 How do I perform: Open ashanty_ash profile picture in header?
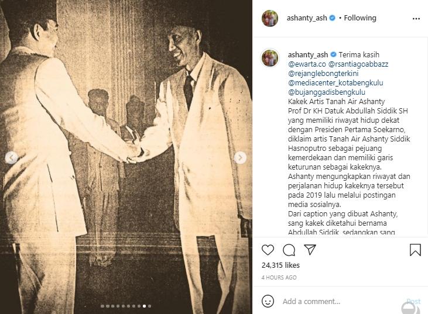(270, 18)
